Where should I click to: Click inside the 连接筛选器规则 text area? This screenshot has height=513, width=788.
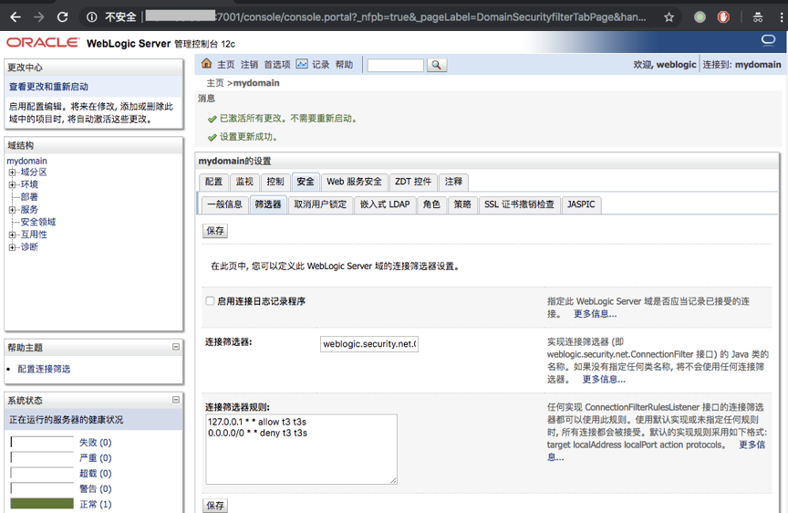click(x=302, y=449)
